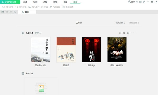158x95 pixels.
Task: Click the 我的文档 section label
Action: click(x=29, y=74)
